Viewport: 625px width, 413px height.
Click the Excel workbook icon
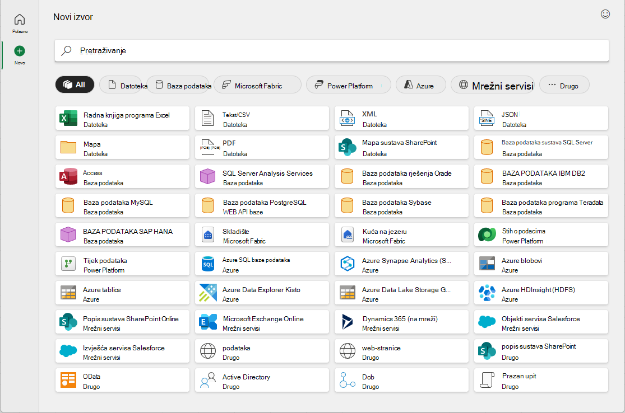pyautogui.click(x=68, y=118)
